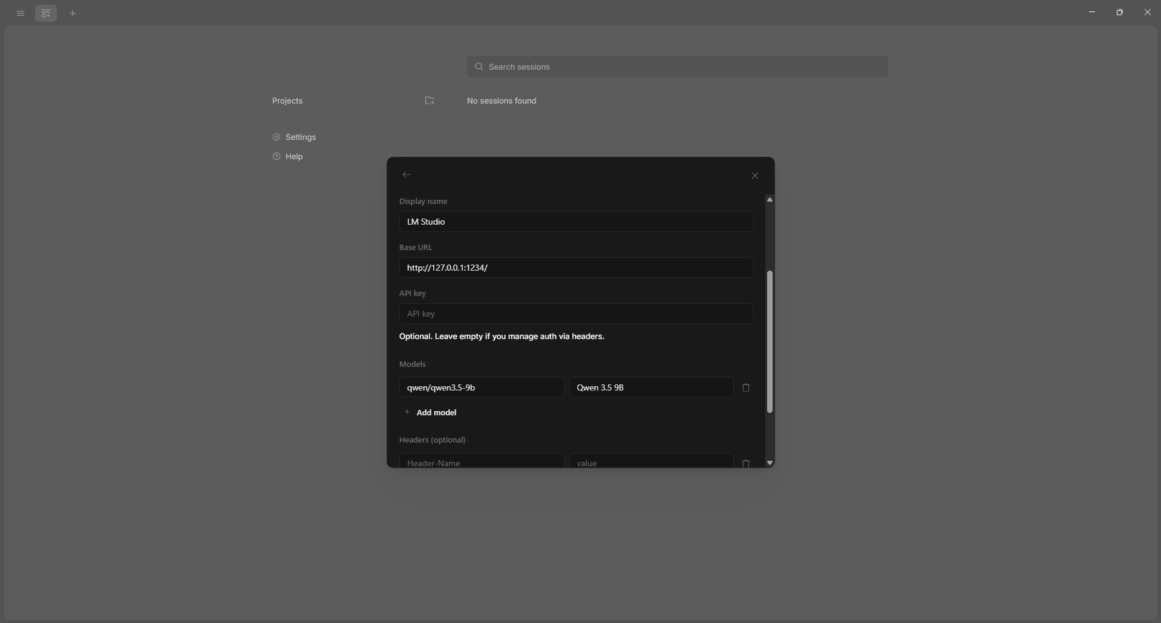Click the Add model button

(430, 412)
